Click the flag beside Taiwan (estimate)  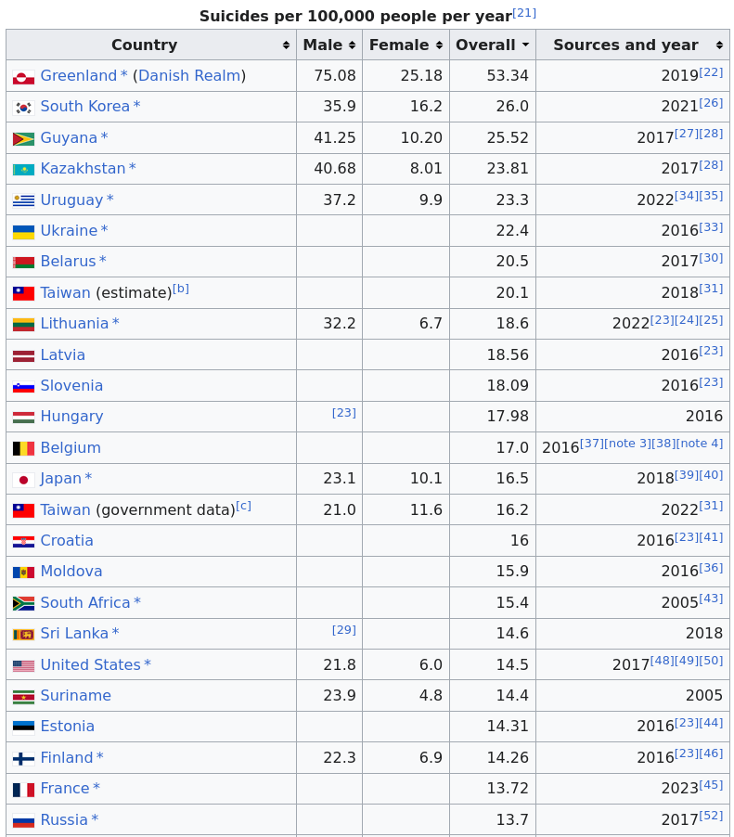coord(23,293)
